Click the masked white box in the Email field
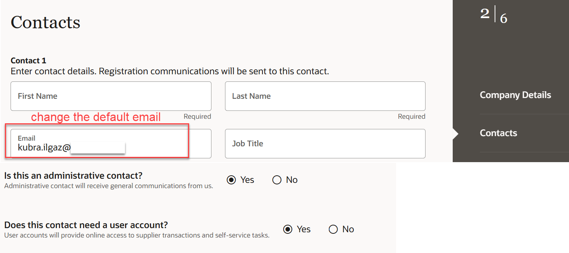The image size is (569, 253). (x=97, y=147)
